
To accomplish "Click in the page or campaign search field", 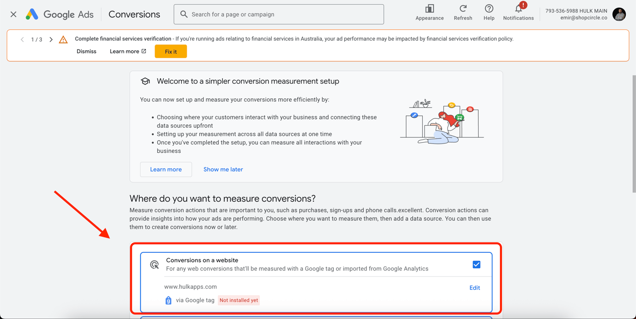I will [x=284, y=14].
